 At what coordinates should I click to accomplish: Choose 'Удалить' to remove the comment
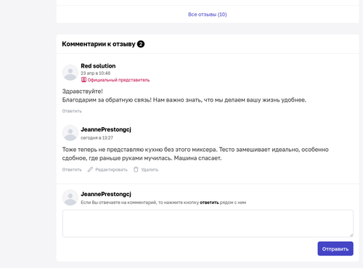point(150,170)
